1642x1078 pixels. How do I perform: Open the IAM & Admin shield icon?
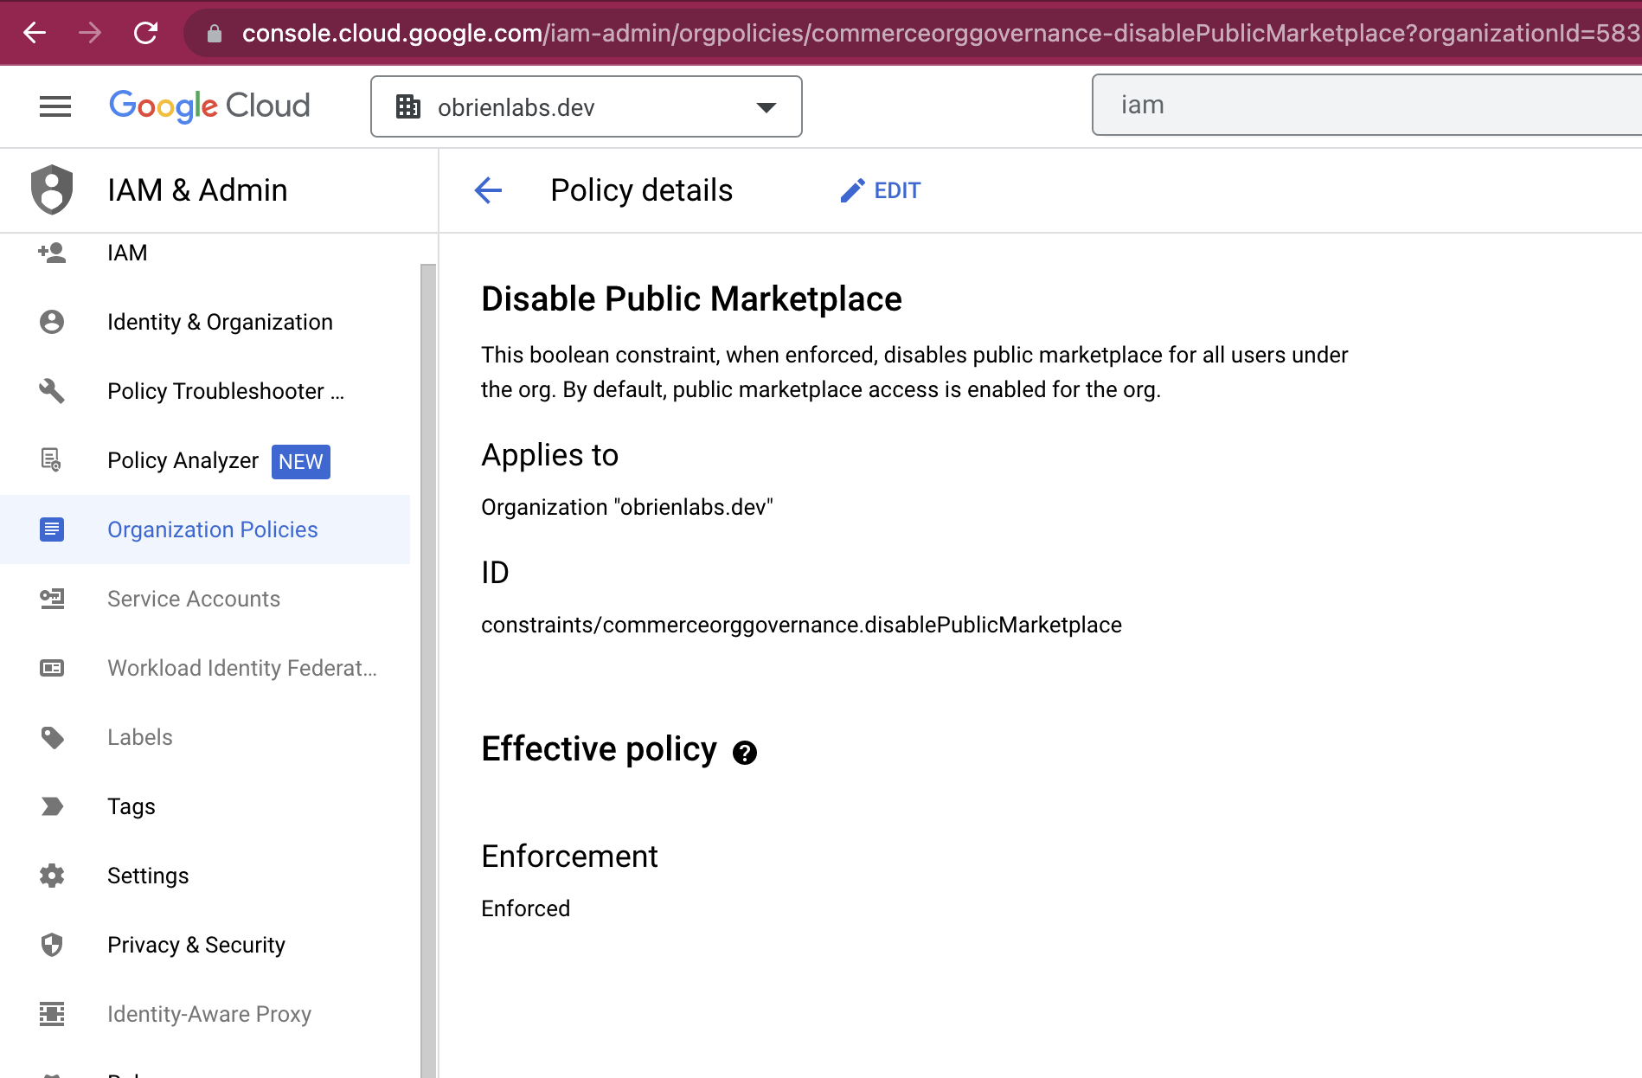point(52,189)
